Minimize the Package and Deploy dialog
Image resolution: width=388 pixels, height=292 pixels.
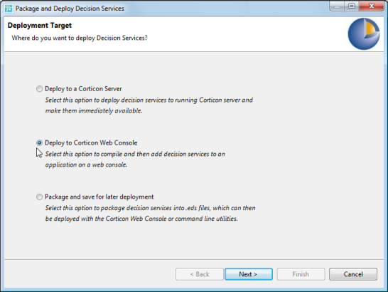337,6
